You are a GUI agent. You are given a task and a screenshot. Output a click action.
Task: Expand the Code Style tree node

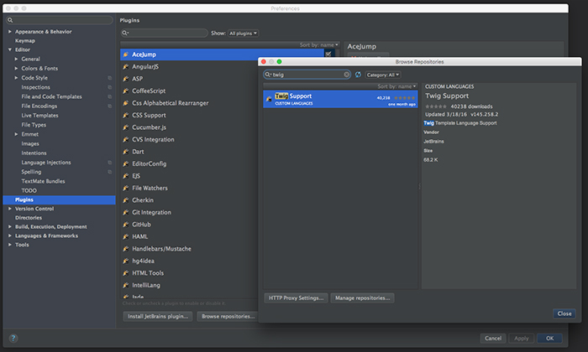(x=17, y=77)
